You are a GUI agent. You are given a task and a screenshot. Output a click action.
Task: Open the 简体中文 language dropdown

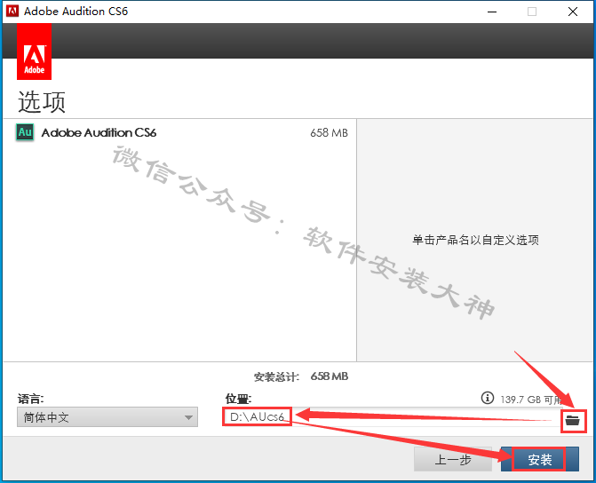tap(107, 417)
